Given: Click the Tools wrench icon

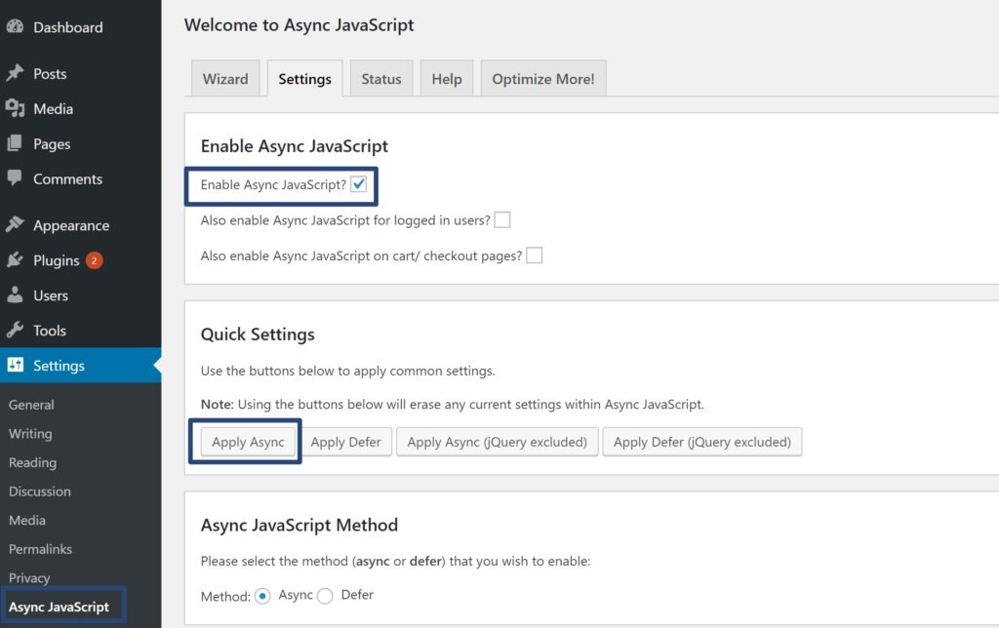Looking at the screenshot, I should pos(15,330).
